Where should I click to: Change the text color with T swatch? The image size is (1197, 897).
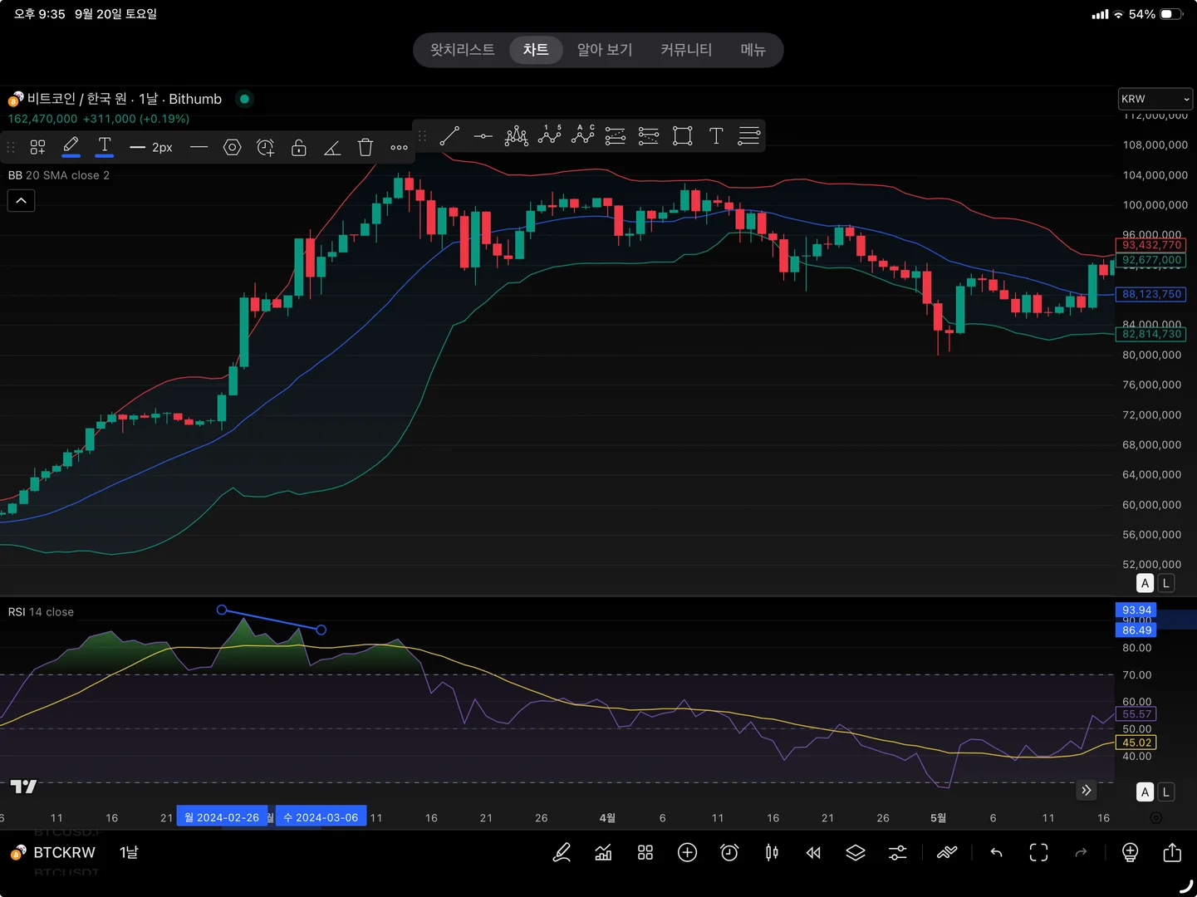(105, 146)
